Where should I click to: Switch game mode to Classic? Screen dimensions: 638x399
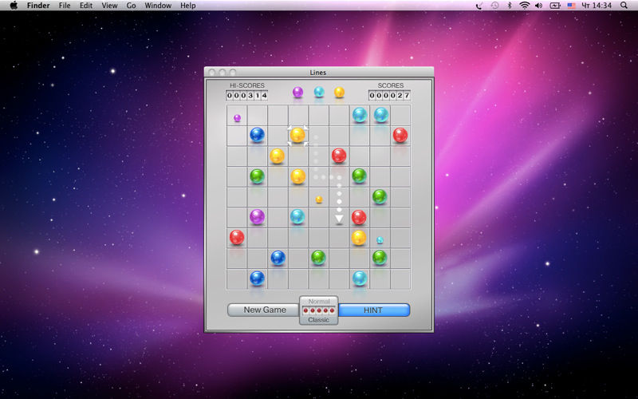point(318,320)
